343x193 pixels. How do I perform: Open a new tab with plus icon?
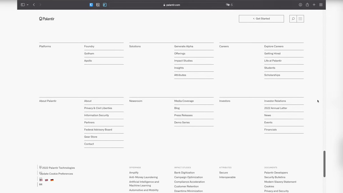point(314,5)
